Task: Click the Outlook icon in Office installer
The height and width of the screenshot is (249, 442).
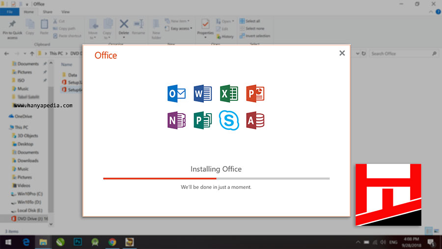Action: click(176, 93)
